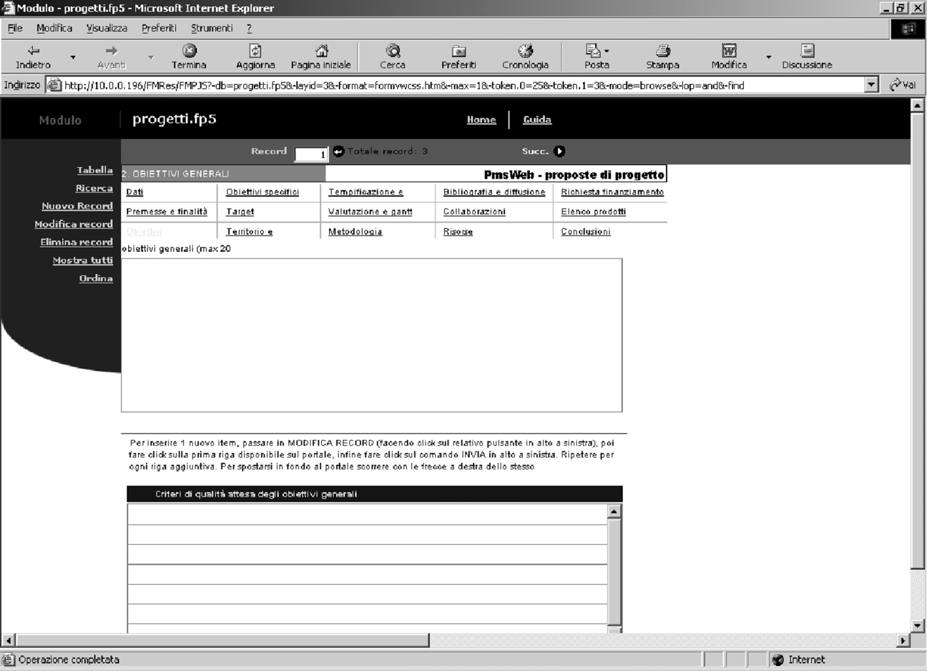
Task: Click the horizontal scrollbar right arrow
Action: tap(903, 640)
